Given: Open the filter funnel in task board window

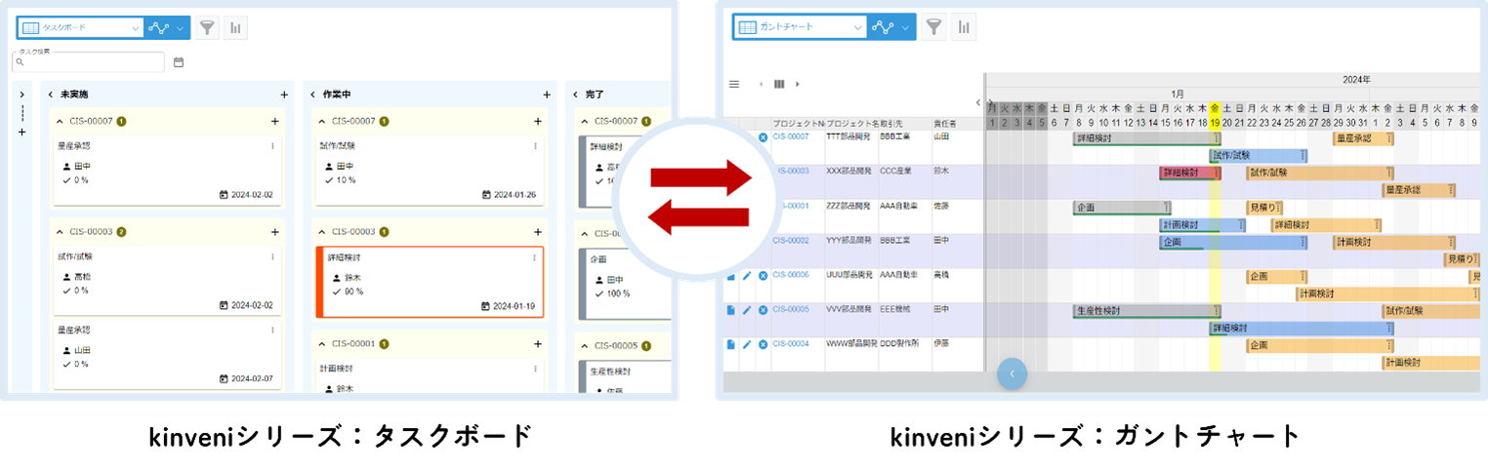Looking at the screenshot, I should [x=207, y=27].
